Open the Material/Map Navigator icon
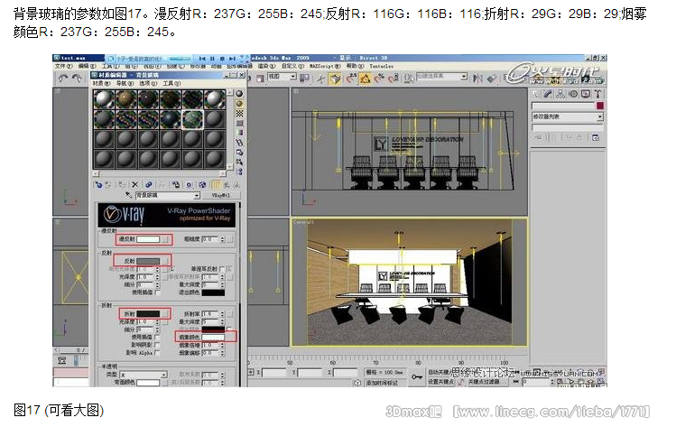 (239, 172)
